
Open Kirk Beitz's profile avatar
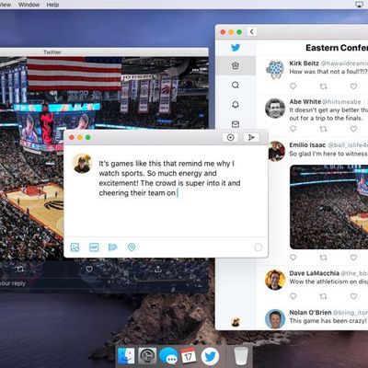(x=275, y=70)
